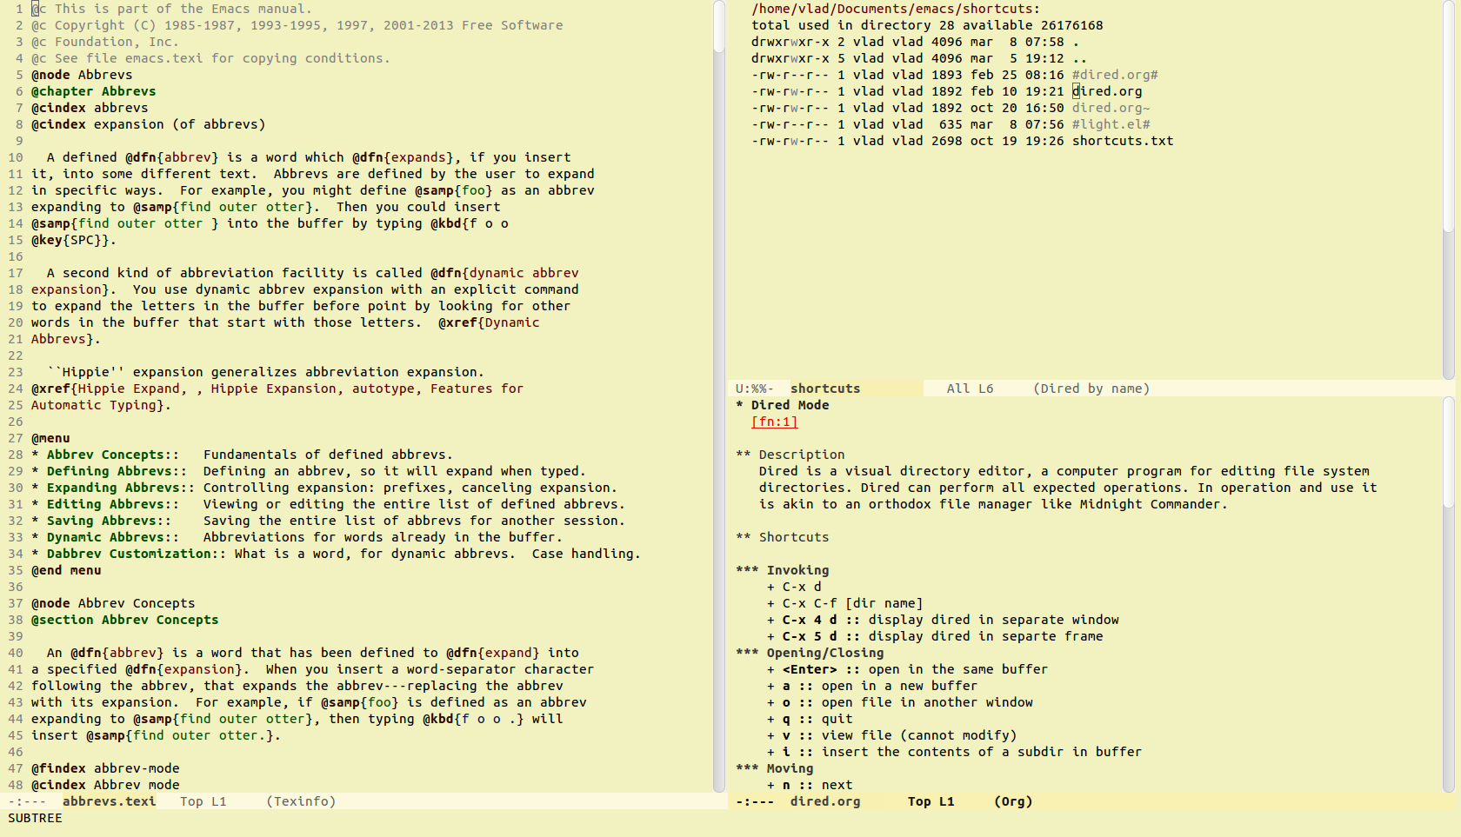The image size is (1461, 837).
Task: Toggle read-only status 'U:%%-' in shortcuts mode line
Action: coord(754,389)
